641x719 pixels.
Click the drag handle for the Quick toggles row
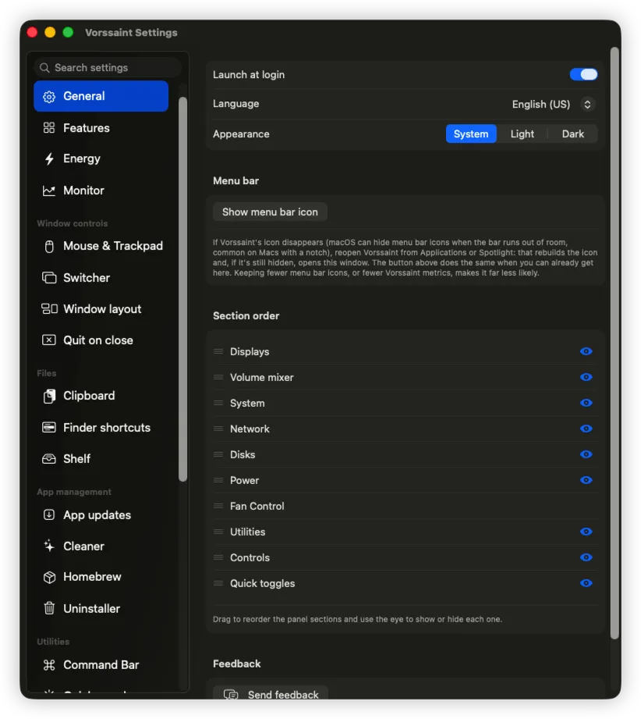[218, 583]
